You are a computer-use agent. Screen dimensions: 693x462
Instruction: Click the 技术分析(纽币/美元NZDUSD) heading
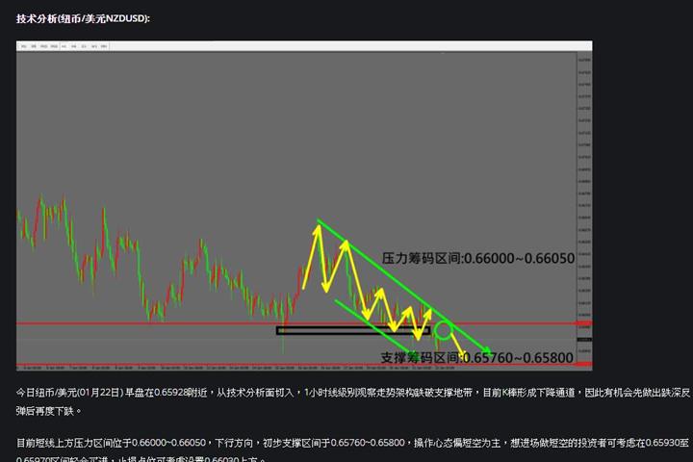[83, 18]
